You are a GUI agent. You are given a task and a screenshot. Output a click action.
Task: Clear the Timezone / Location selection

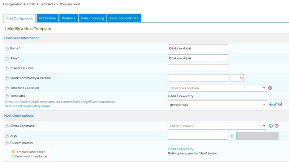(270, 88)
